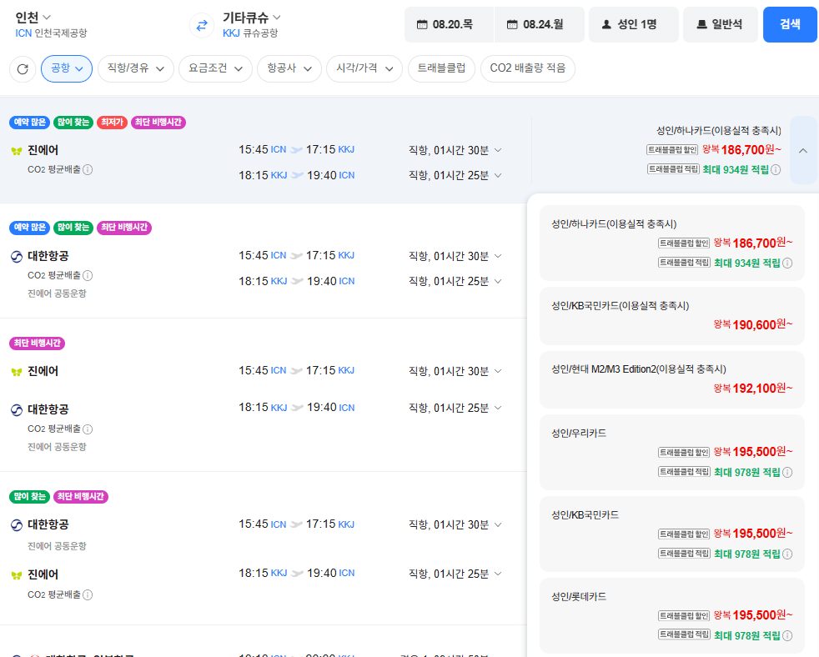Click top summary price 왕복 186,700원~
Screen dimensions: 819x657
click(x=741, y=150)
